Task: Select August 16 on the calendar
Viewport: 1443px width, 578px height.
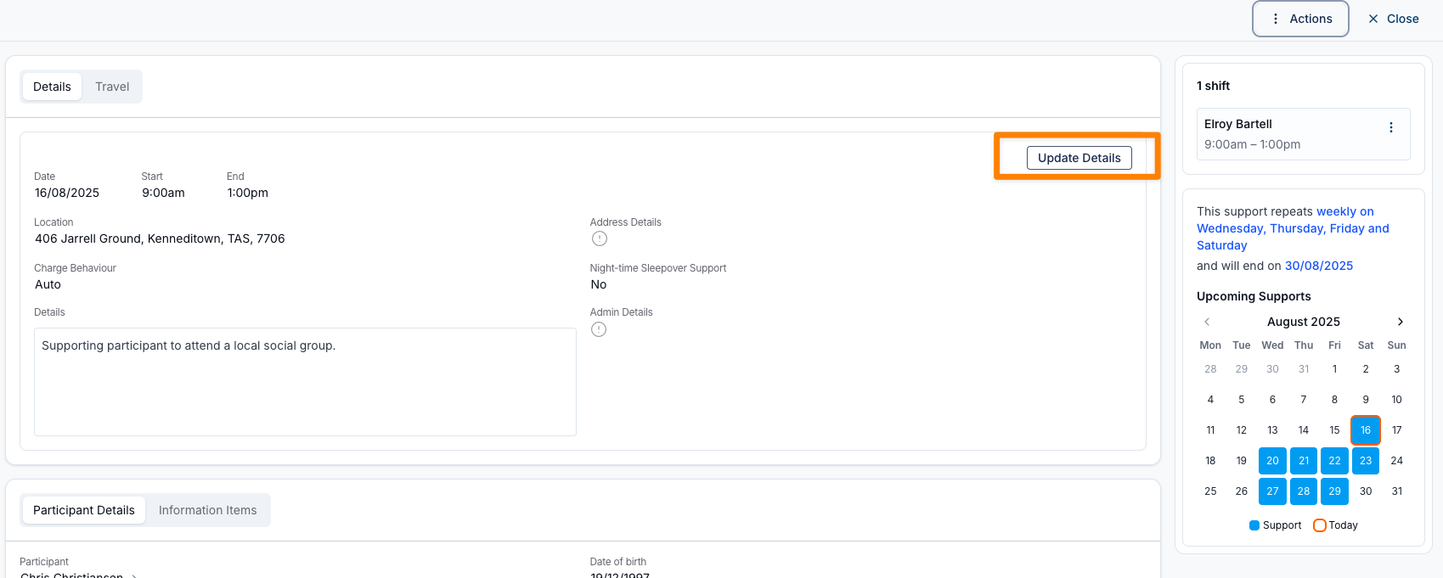Action: (x=1365, y=430)
